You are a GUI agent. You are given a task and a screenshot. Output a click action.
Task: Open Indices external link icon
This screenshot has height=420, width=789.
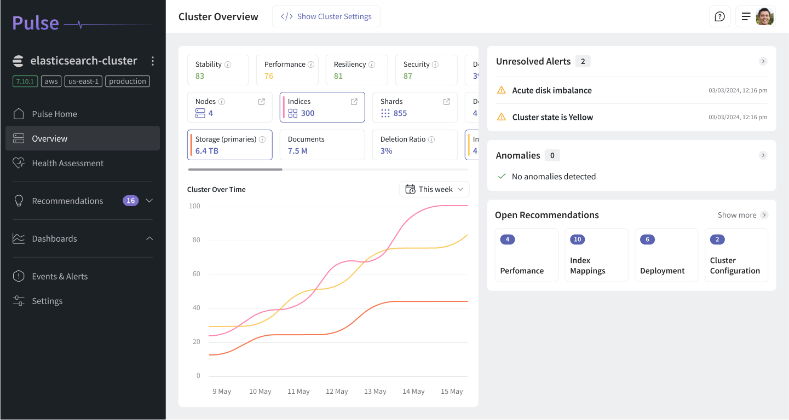tap(354, 102)
